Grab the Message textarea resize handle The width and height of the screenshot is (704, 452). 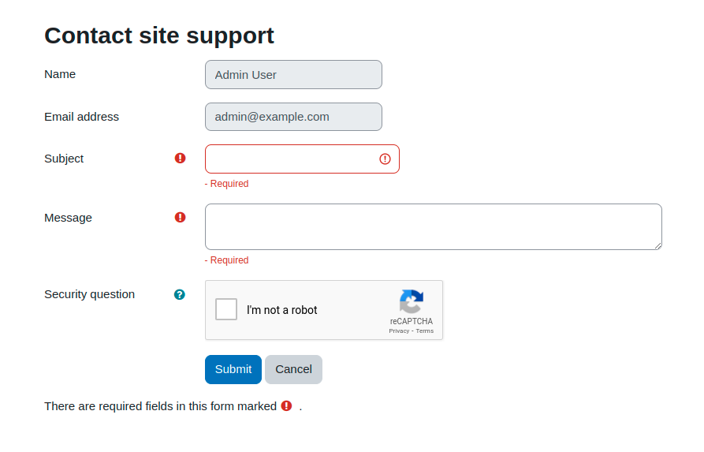[657, 246]
